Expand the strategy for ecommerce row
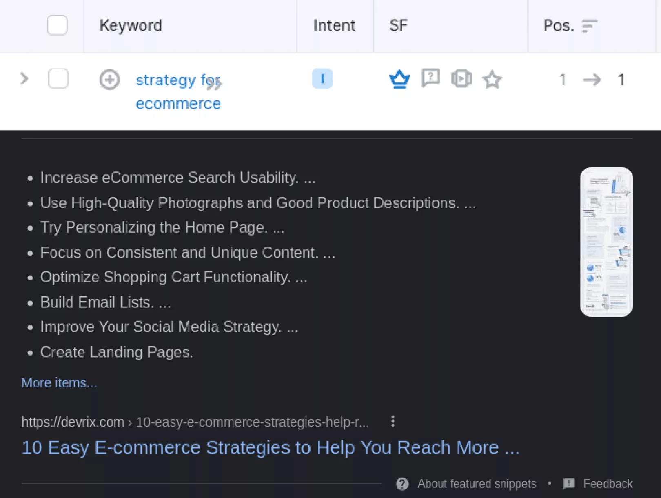 click(24, 79)
